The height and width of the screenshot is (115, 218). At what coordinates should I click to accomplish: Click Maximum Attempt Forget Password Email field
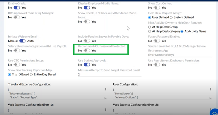110,75
